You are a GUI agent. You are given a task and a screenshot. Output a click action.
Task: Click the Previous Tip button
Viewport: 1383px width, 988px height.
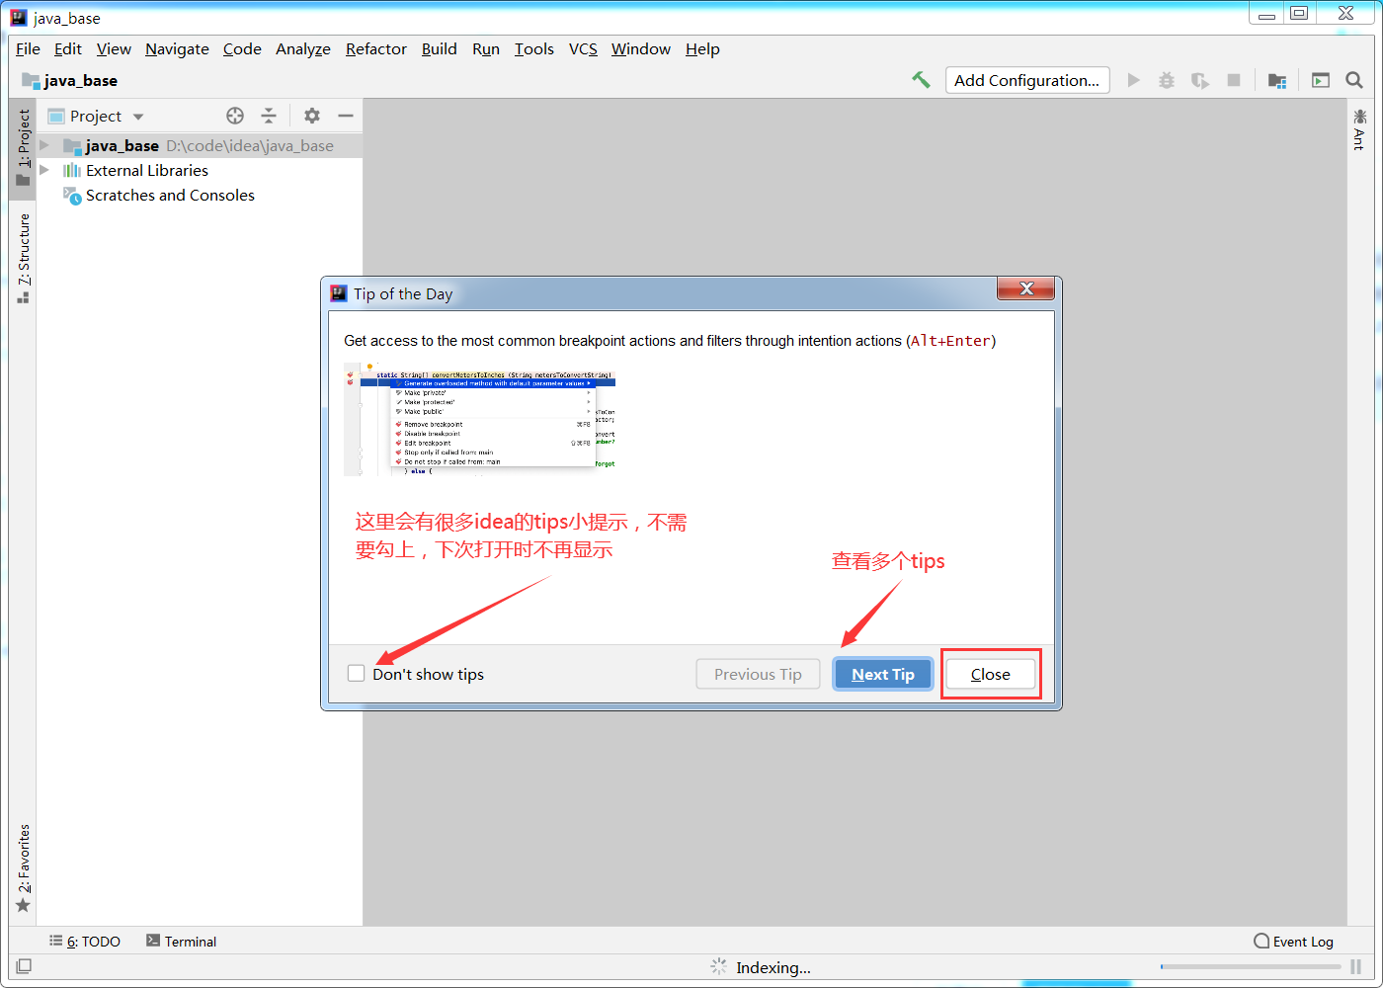[759, 674]
